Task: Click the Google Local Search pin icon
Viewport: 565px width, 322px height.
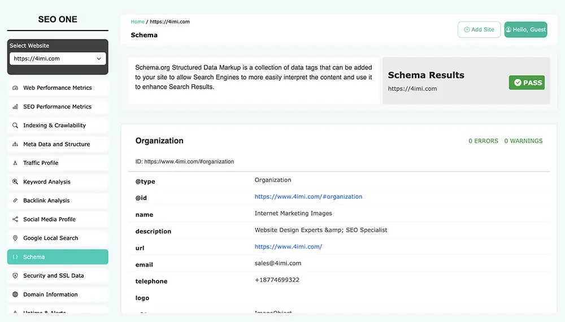Action: (15, 238)
